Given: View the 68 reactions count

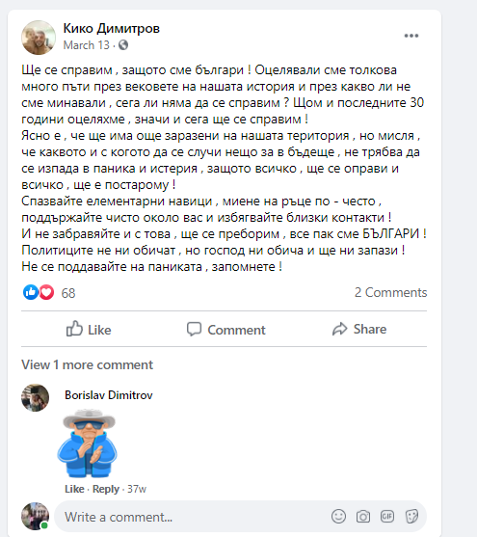Looking at the screenshot, I should (x=68, y=293).
